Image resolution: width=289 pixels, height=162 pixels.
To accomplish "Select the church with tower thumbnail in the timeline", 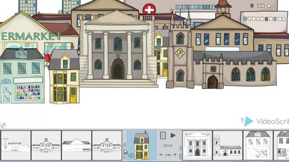I will coord(228,145).
